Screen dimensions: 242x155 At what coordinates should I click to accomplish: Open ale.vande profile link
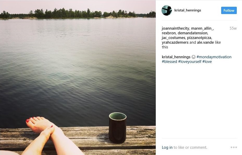(206, 42)
